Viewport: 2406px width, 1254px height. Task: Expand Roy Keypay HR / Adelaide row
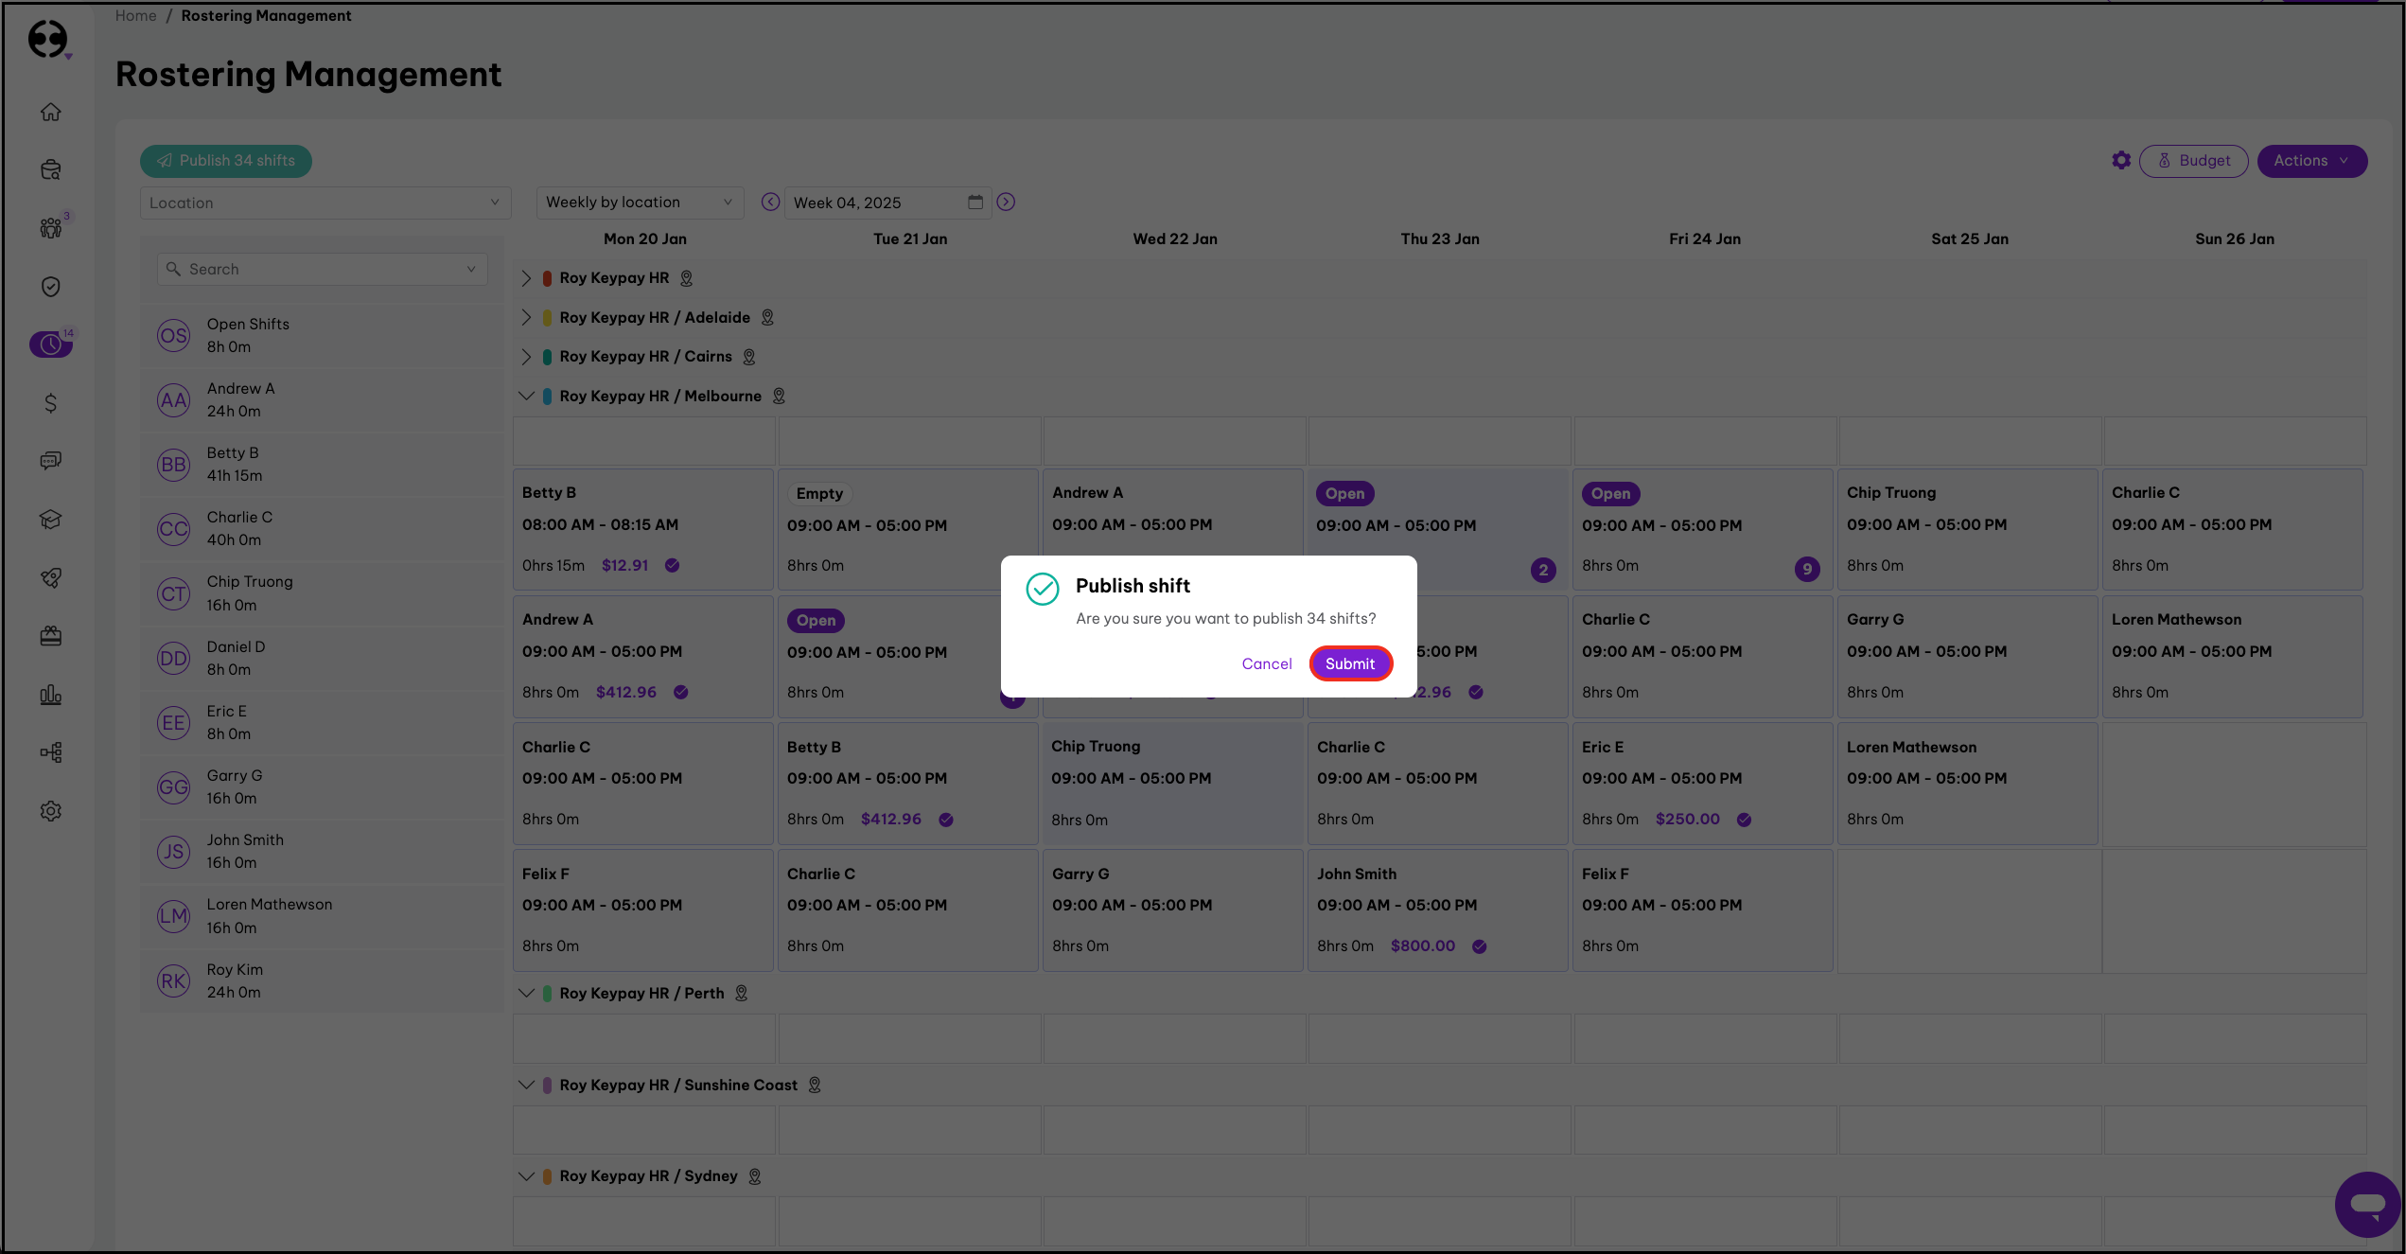(526, 318)
